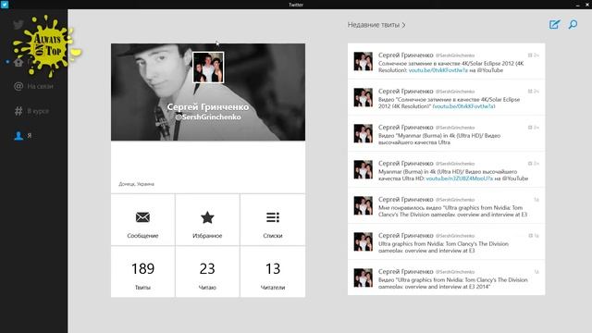Click the @YouTube mention in first tweet

click(x=489, y=70)
